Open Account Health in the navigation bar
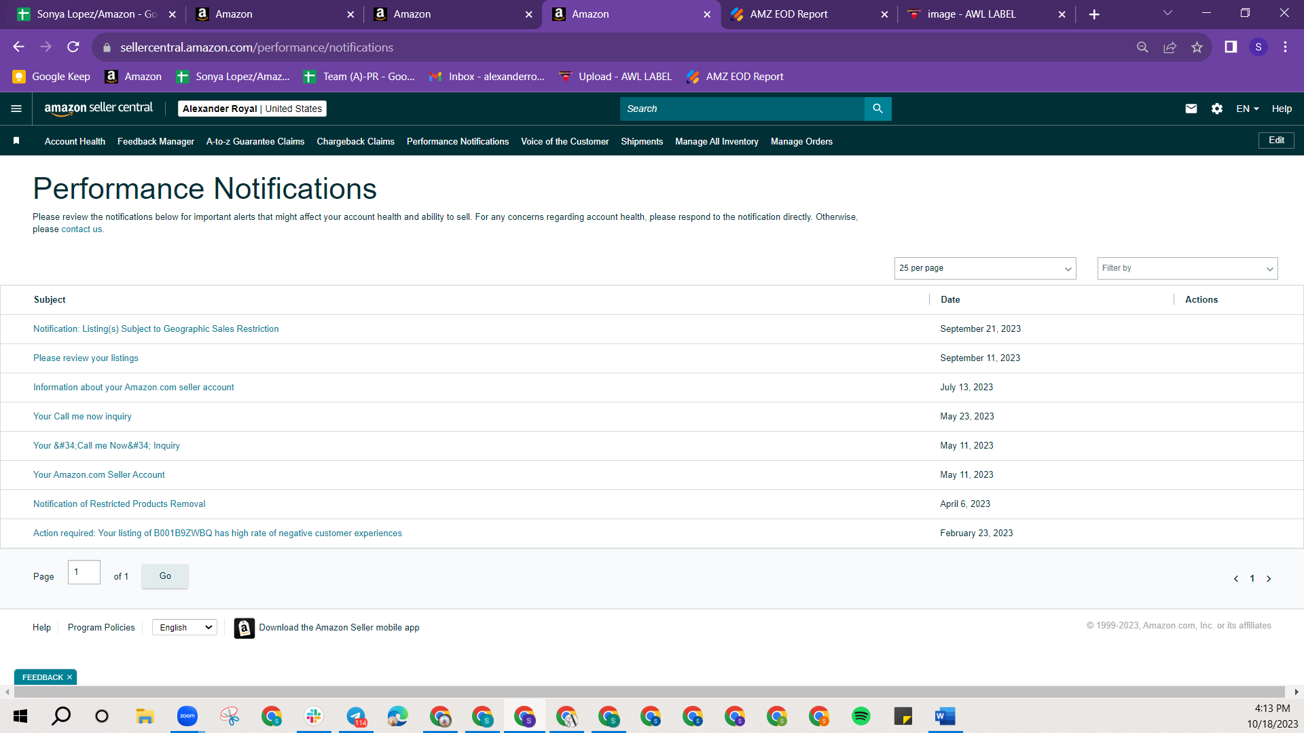 coord(75,141)
